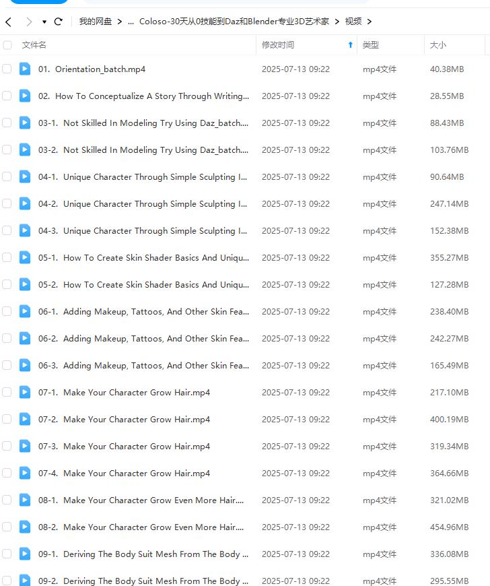Image resolution: width=490 pixels, height=586 pixels.
Task: Refresh the current folder listing
Action: pyautogui.click(x=59, y=22)
